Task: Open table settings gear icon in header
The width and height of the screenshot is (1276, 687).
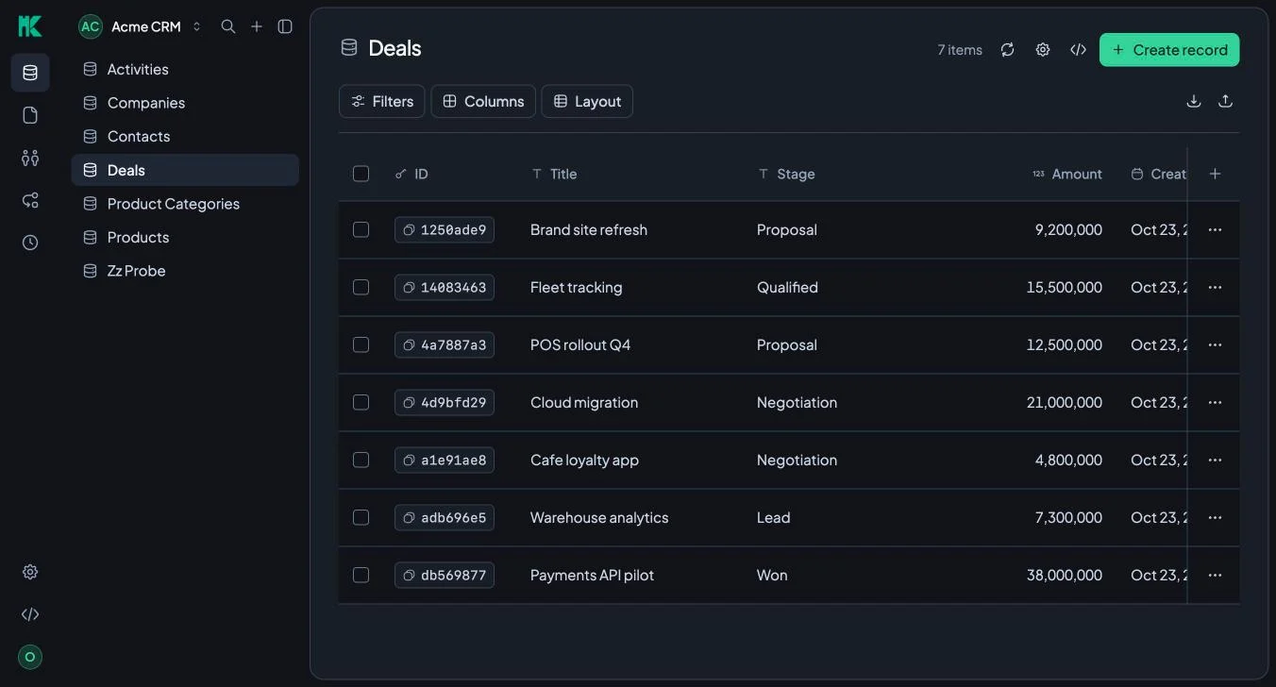Action: click(1043, 50)
